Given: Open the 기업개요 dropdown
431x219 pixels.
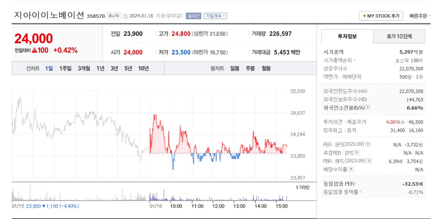Looking at the screenshot, I should point(215,16).
